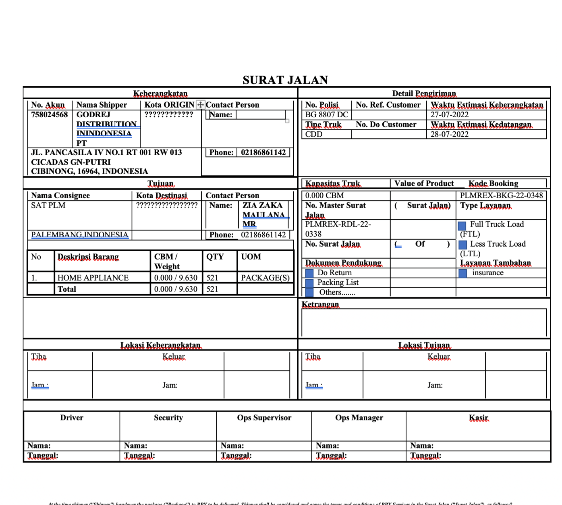Screen dimensions: 562x505
Task: Click HOME APPLIANCE item description
Action: tap(93, 278)
